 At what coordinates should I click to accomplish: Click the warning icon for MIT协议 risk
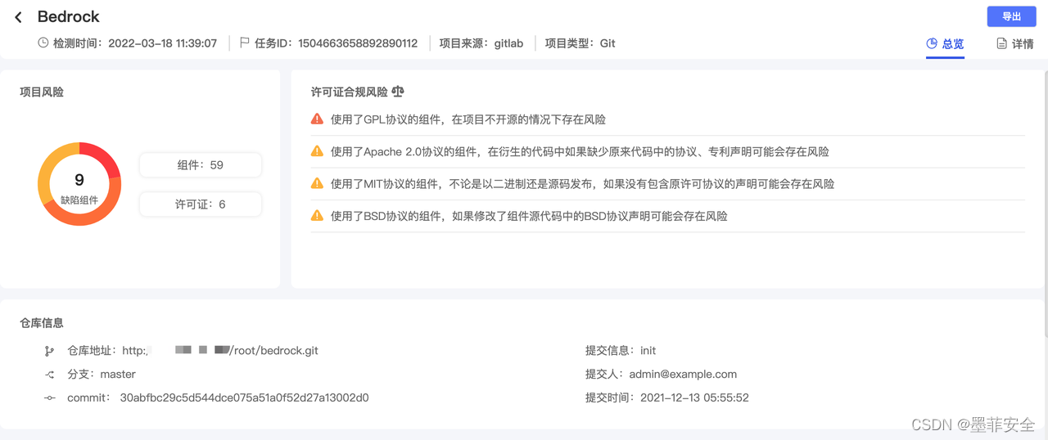pyautogui.click(x=317, y=183)
